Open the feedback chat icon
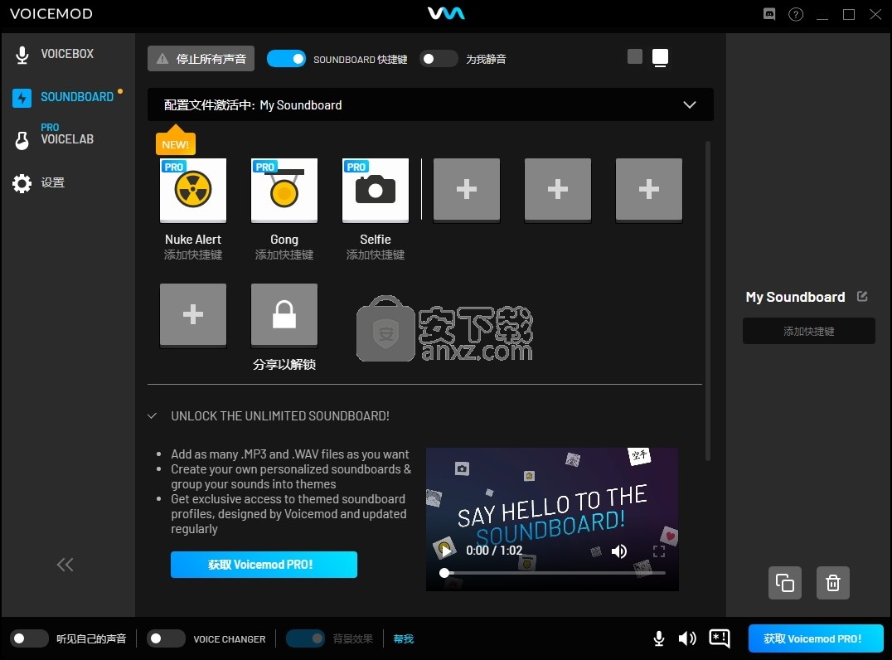Viewport: 892px width, 660px height. (720, 638)
